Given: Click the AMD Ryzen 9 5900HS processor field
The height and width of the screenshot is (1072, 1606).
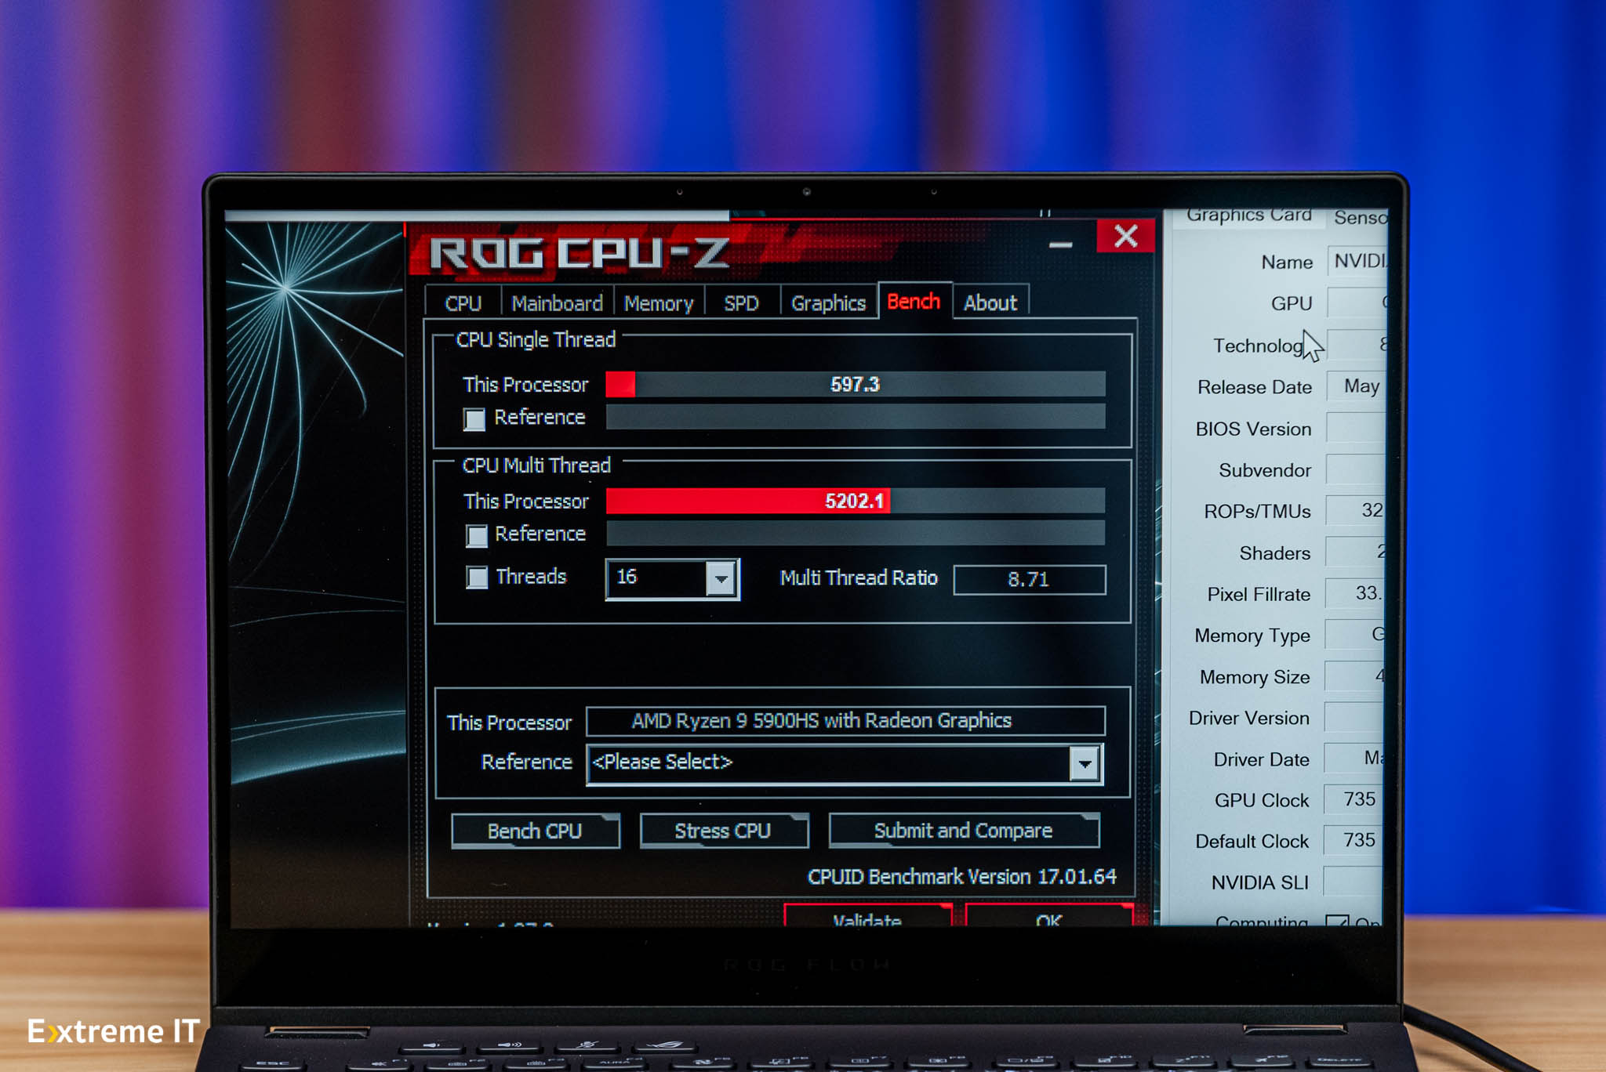Looking at the screenshot, I should point(845,721).
